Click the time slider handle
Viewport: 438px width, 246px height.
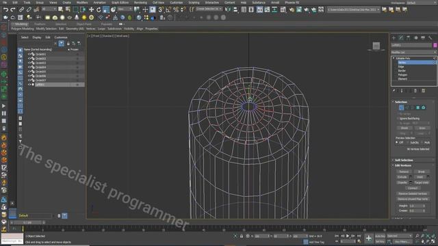(27, 223)
